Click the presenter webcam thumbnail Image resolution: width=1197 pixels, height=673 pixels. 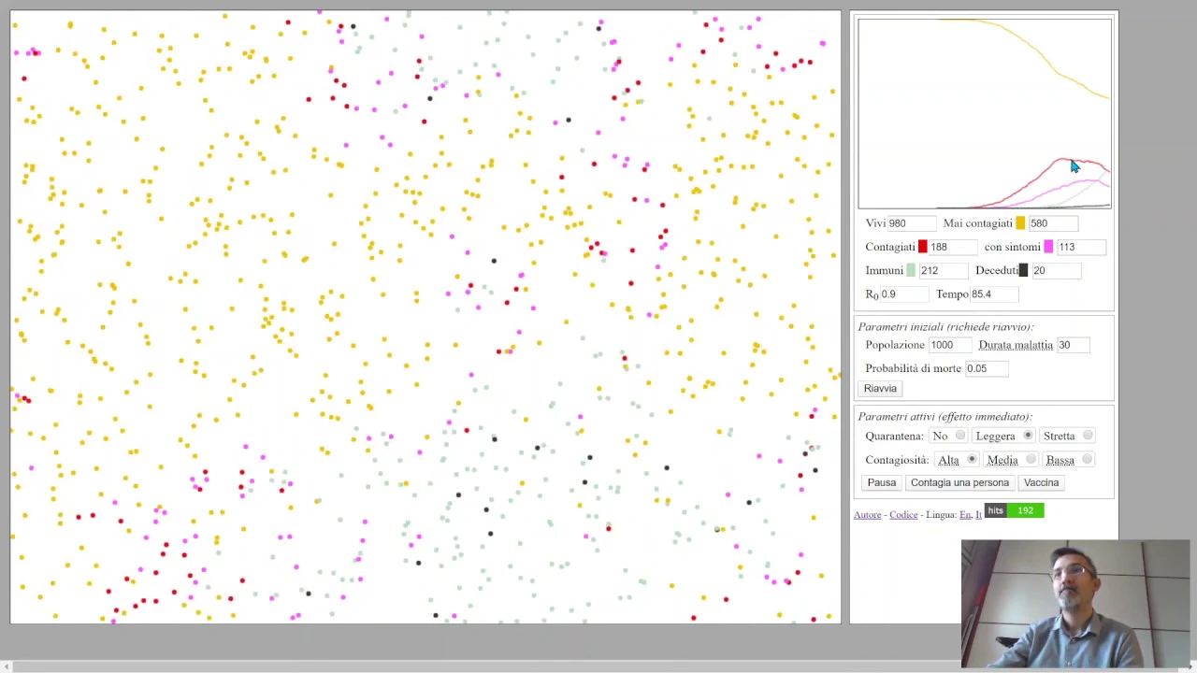[x=1075, y=604]
